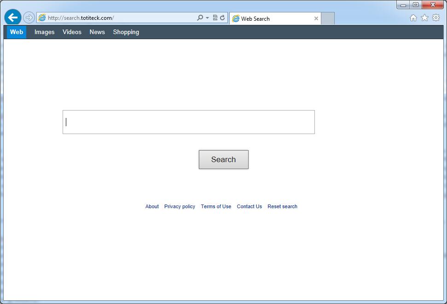Toggle the Compatibility View icon
This screenshot has height=304, width=447.
[x=215, y=18]
